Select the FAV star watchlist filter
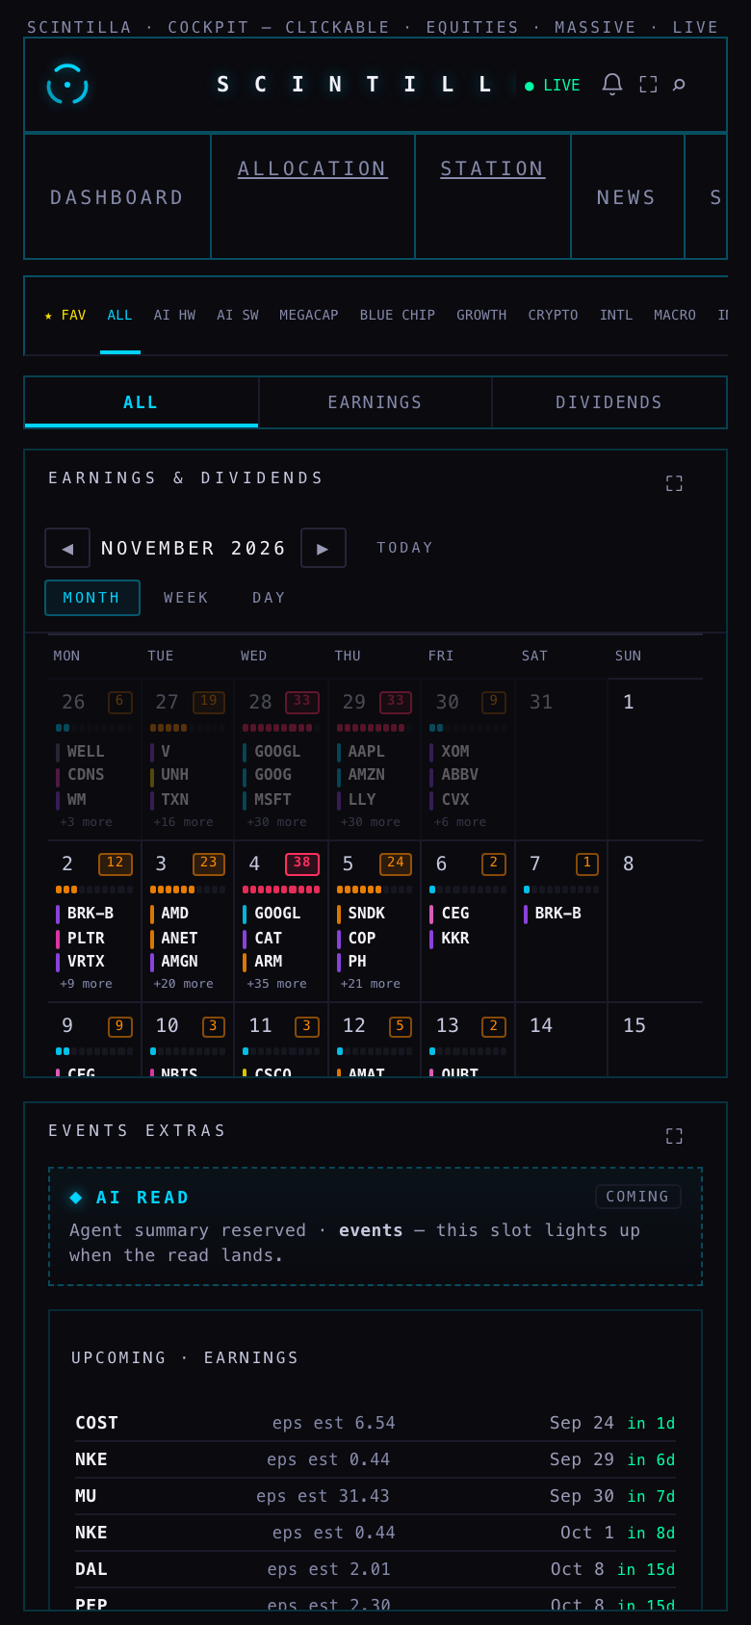Screen dimensions: 751x1625 pyautogui.click(x=65, y=316)
